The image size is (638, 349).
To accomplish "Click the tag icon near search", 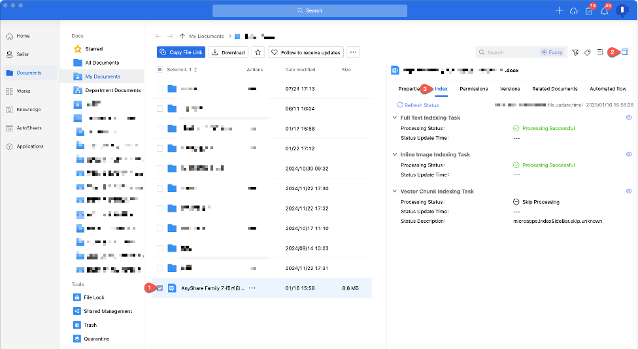I will tap(588, 52).
